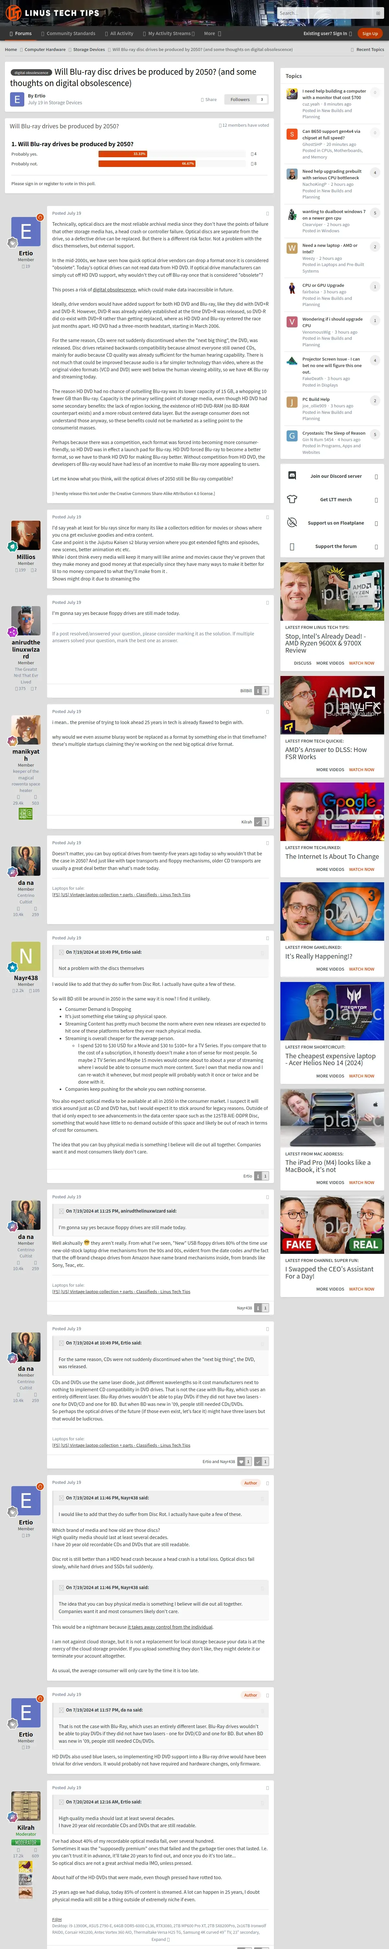389x1949 pixels.
Task: Open Community Standards menu item
Action: click(68, 33)
